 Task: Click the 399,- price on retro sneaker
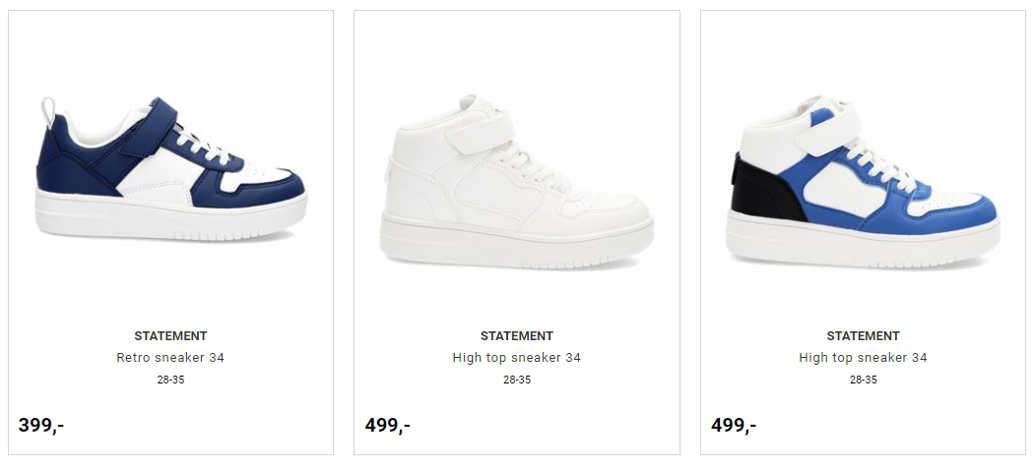click(x=41, y=425)
